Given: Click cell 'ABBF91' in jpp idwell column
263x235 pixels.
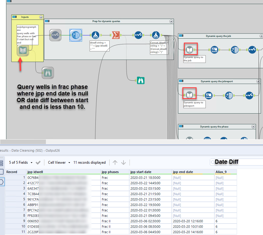Looking at the screenshot, I should tap(63, 205).
